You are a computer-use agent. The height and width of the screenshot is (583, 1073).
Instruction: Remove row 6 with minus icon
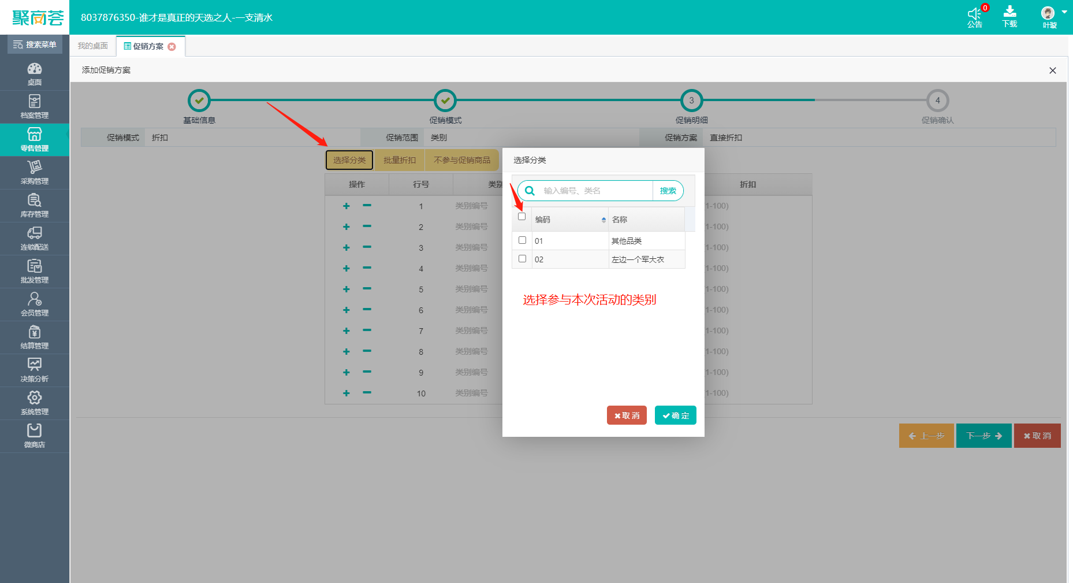pos(367,309)
